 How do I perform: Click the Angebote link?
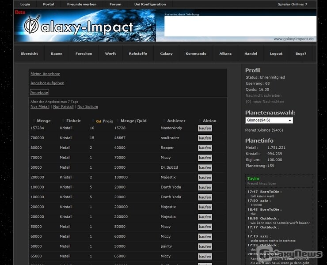(39, 92)
